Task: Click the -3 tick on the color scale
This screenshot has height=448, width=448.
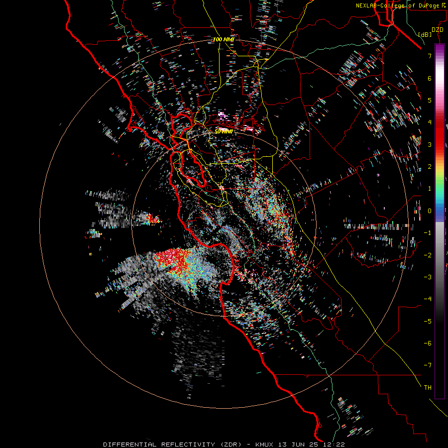Action: 428,277
